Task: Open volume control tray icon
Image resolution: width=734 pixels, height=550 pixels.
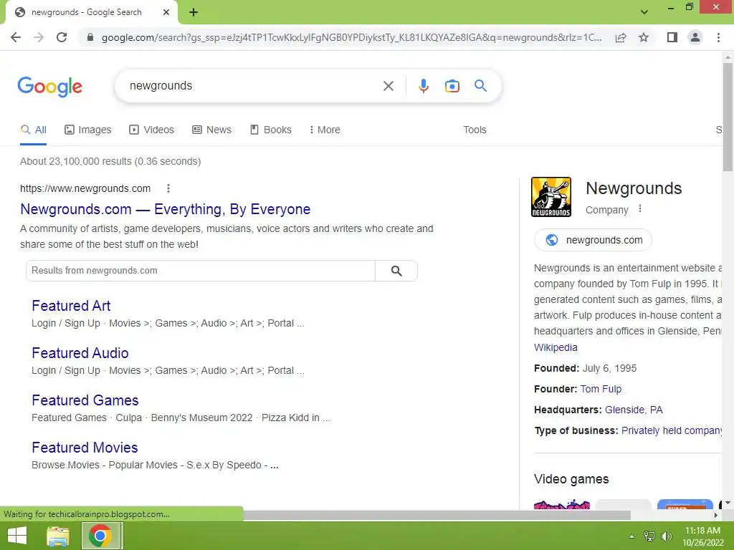Action: click(667, 536)
